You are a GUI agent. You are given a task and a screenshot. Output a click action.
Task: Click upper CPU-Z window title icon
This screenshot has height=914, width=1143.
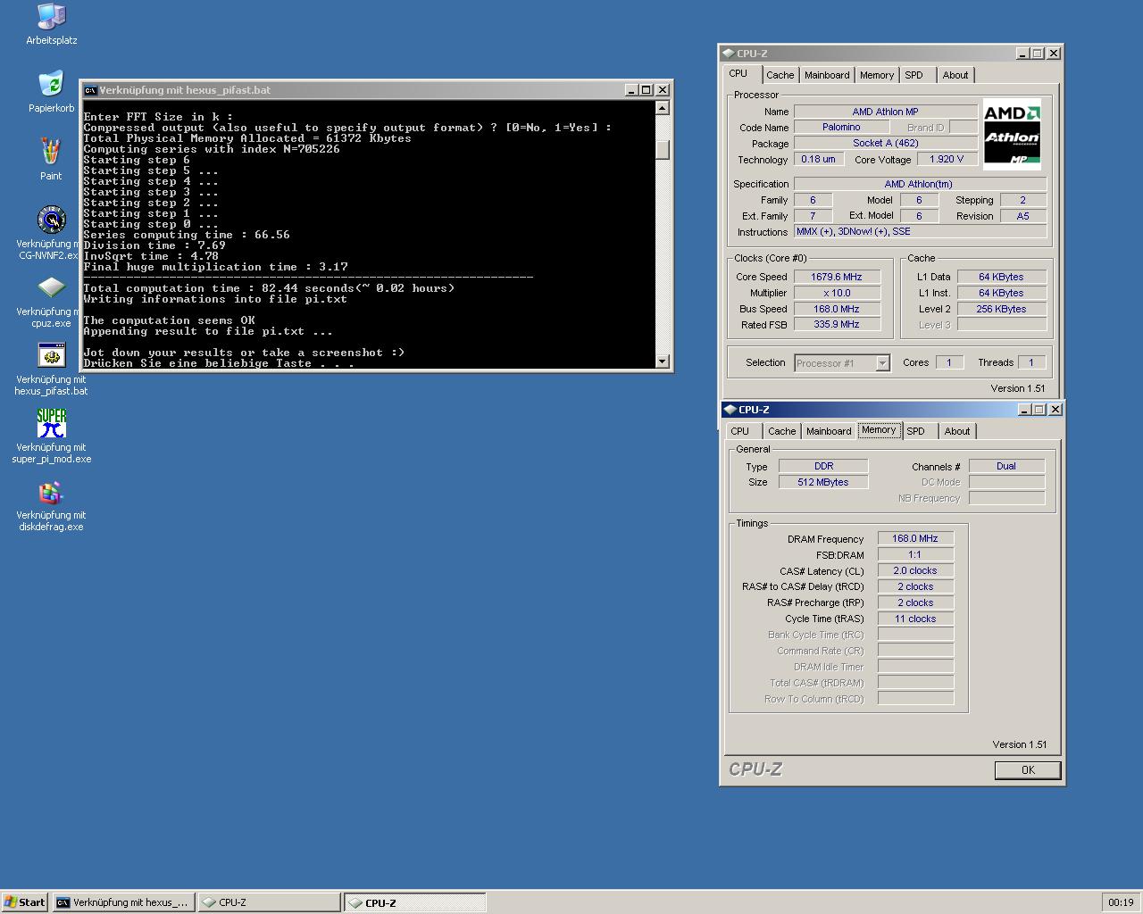tap(729, 54)
